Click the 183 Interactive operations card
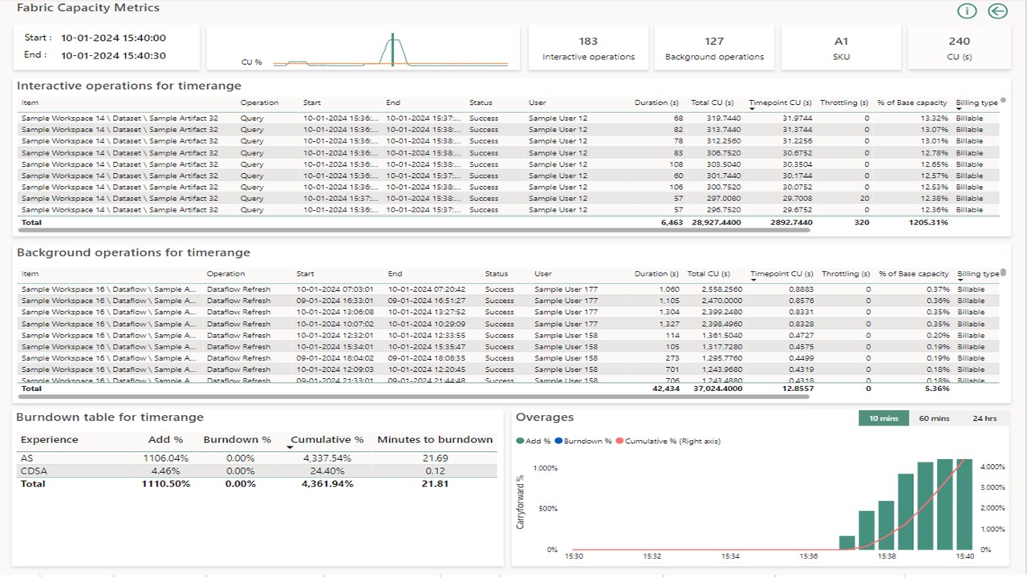The width and height of the screenshot is (1027, 577). click(587, 47)
